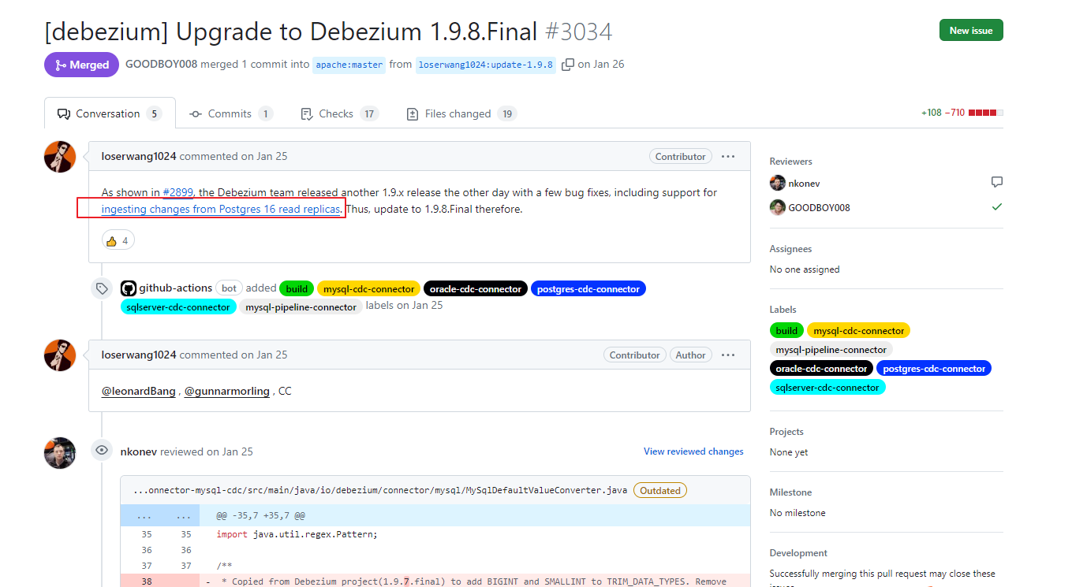Click the 'No one assigned' text under Assignees
1087x587 pixels.
click(x=805, y=269)
